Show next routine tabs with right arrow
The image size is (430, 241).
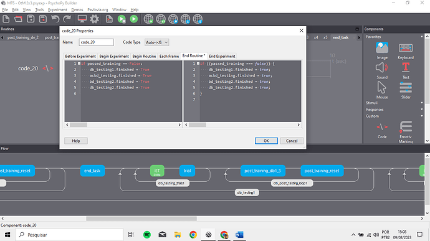coord(359,37)
